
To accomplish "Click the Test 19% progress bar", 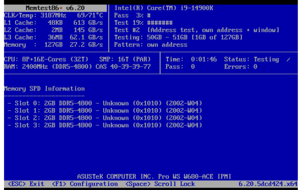I will coord(143,23).
